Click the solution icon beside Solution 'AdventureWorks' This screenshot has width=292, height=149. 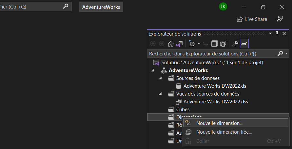point(156,63)
